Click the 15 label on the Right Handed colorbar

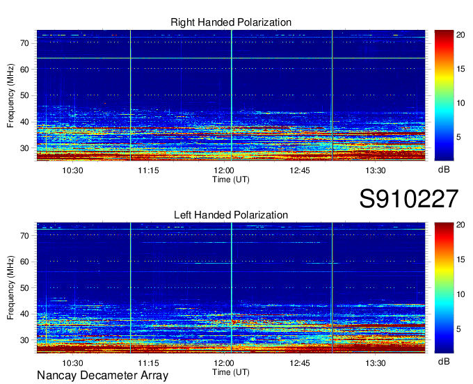pyautogui.click(x=460, y=69)
